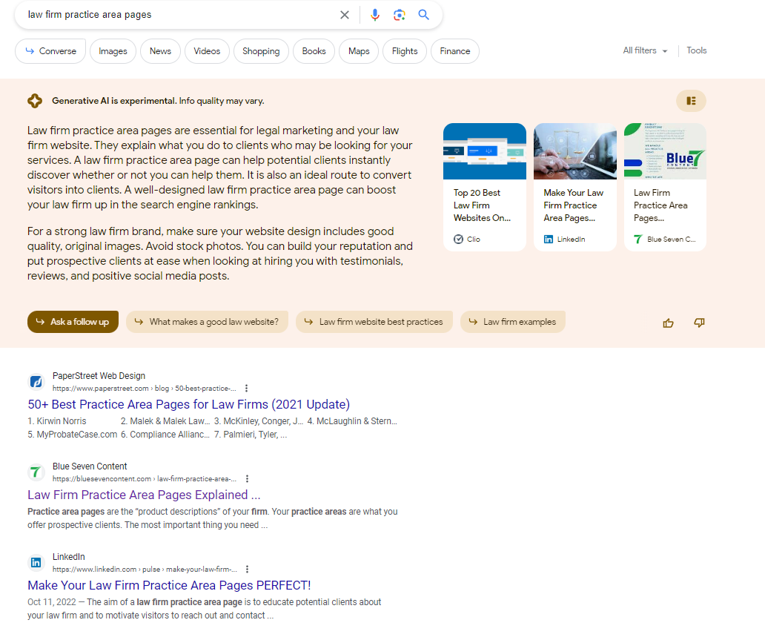765x640 pixels.
Task: Open 'Law Firm Practice Area Pages Explained' link
Action: coord(144,495)
